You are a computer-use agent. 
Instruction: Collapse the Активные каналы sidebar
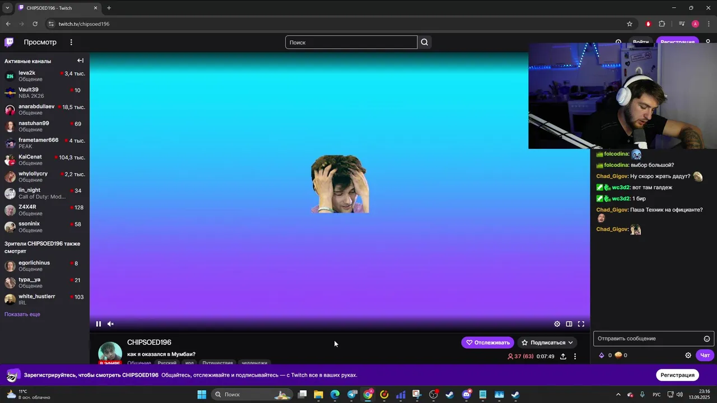click(80, 60)
